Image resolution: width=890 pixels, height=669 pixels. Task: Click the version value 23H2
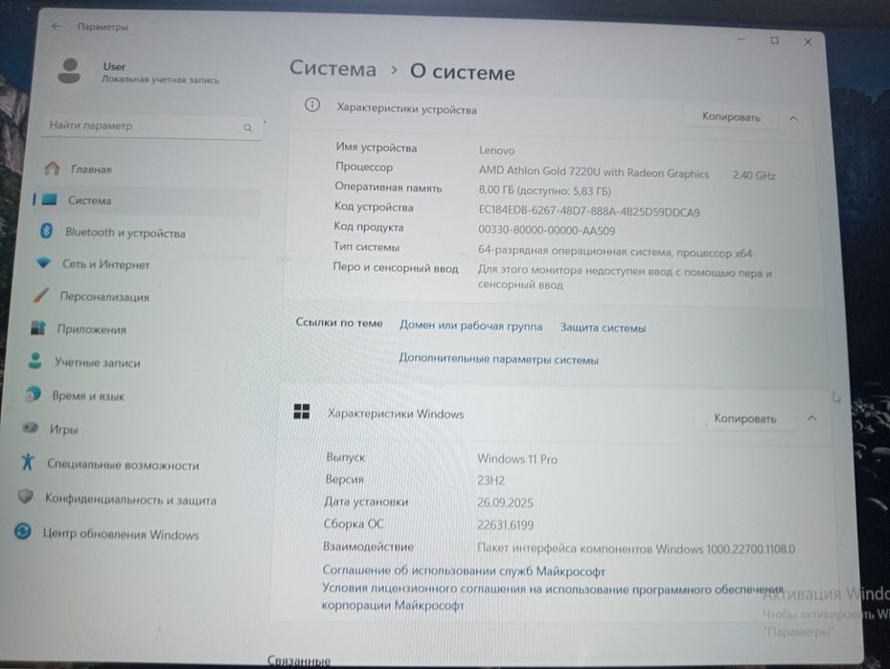point(491,480)
